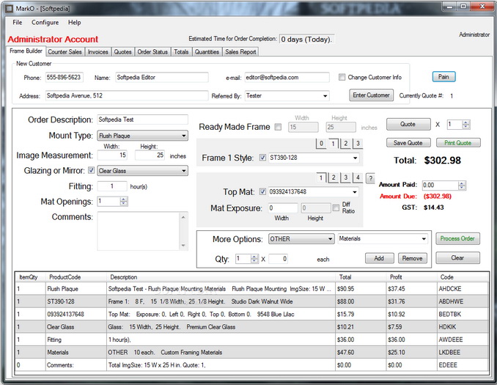Click the MarkO app icon in title bar

pos(8,7)
